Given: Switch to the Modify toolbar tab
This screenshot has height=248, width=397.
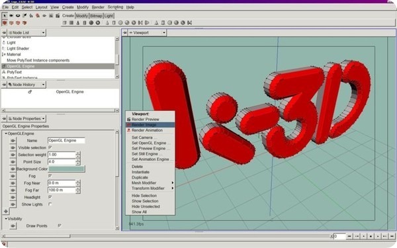Looking at the screenshot, I should point(82,16).
